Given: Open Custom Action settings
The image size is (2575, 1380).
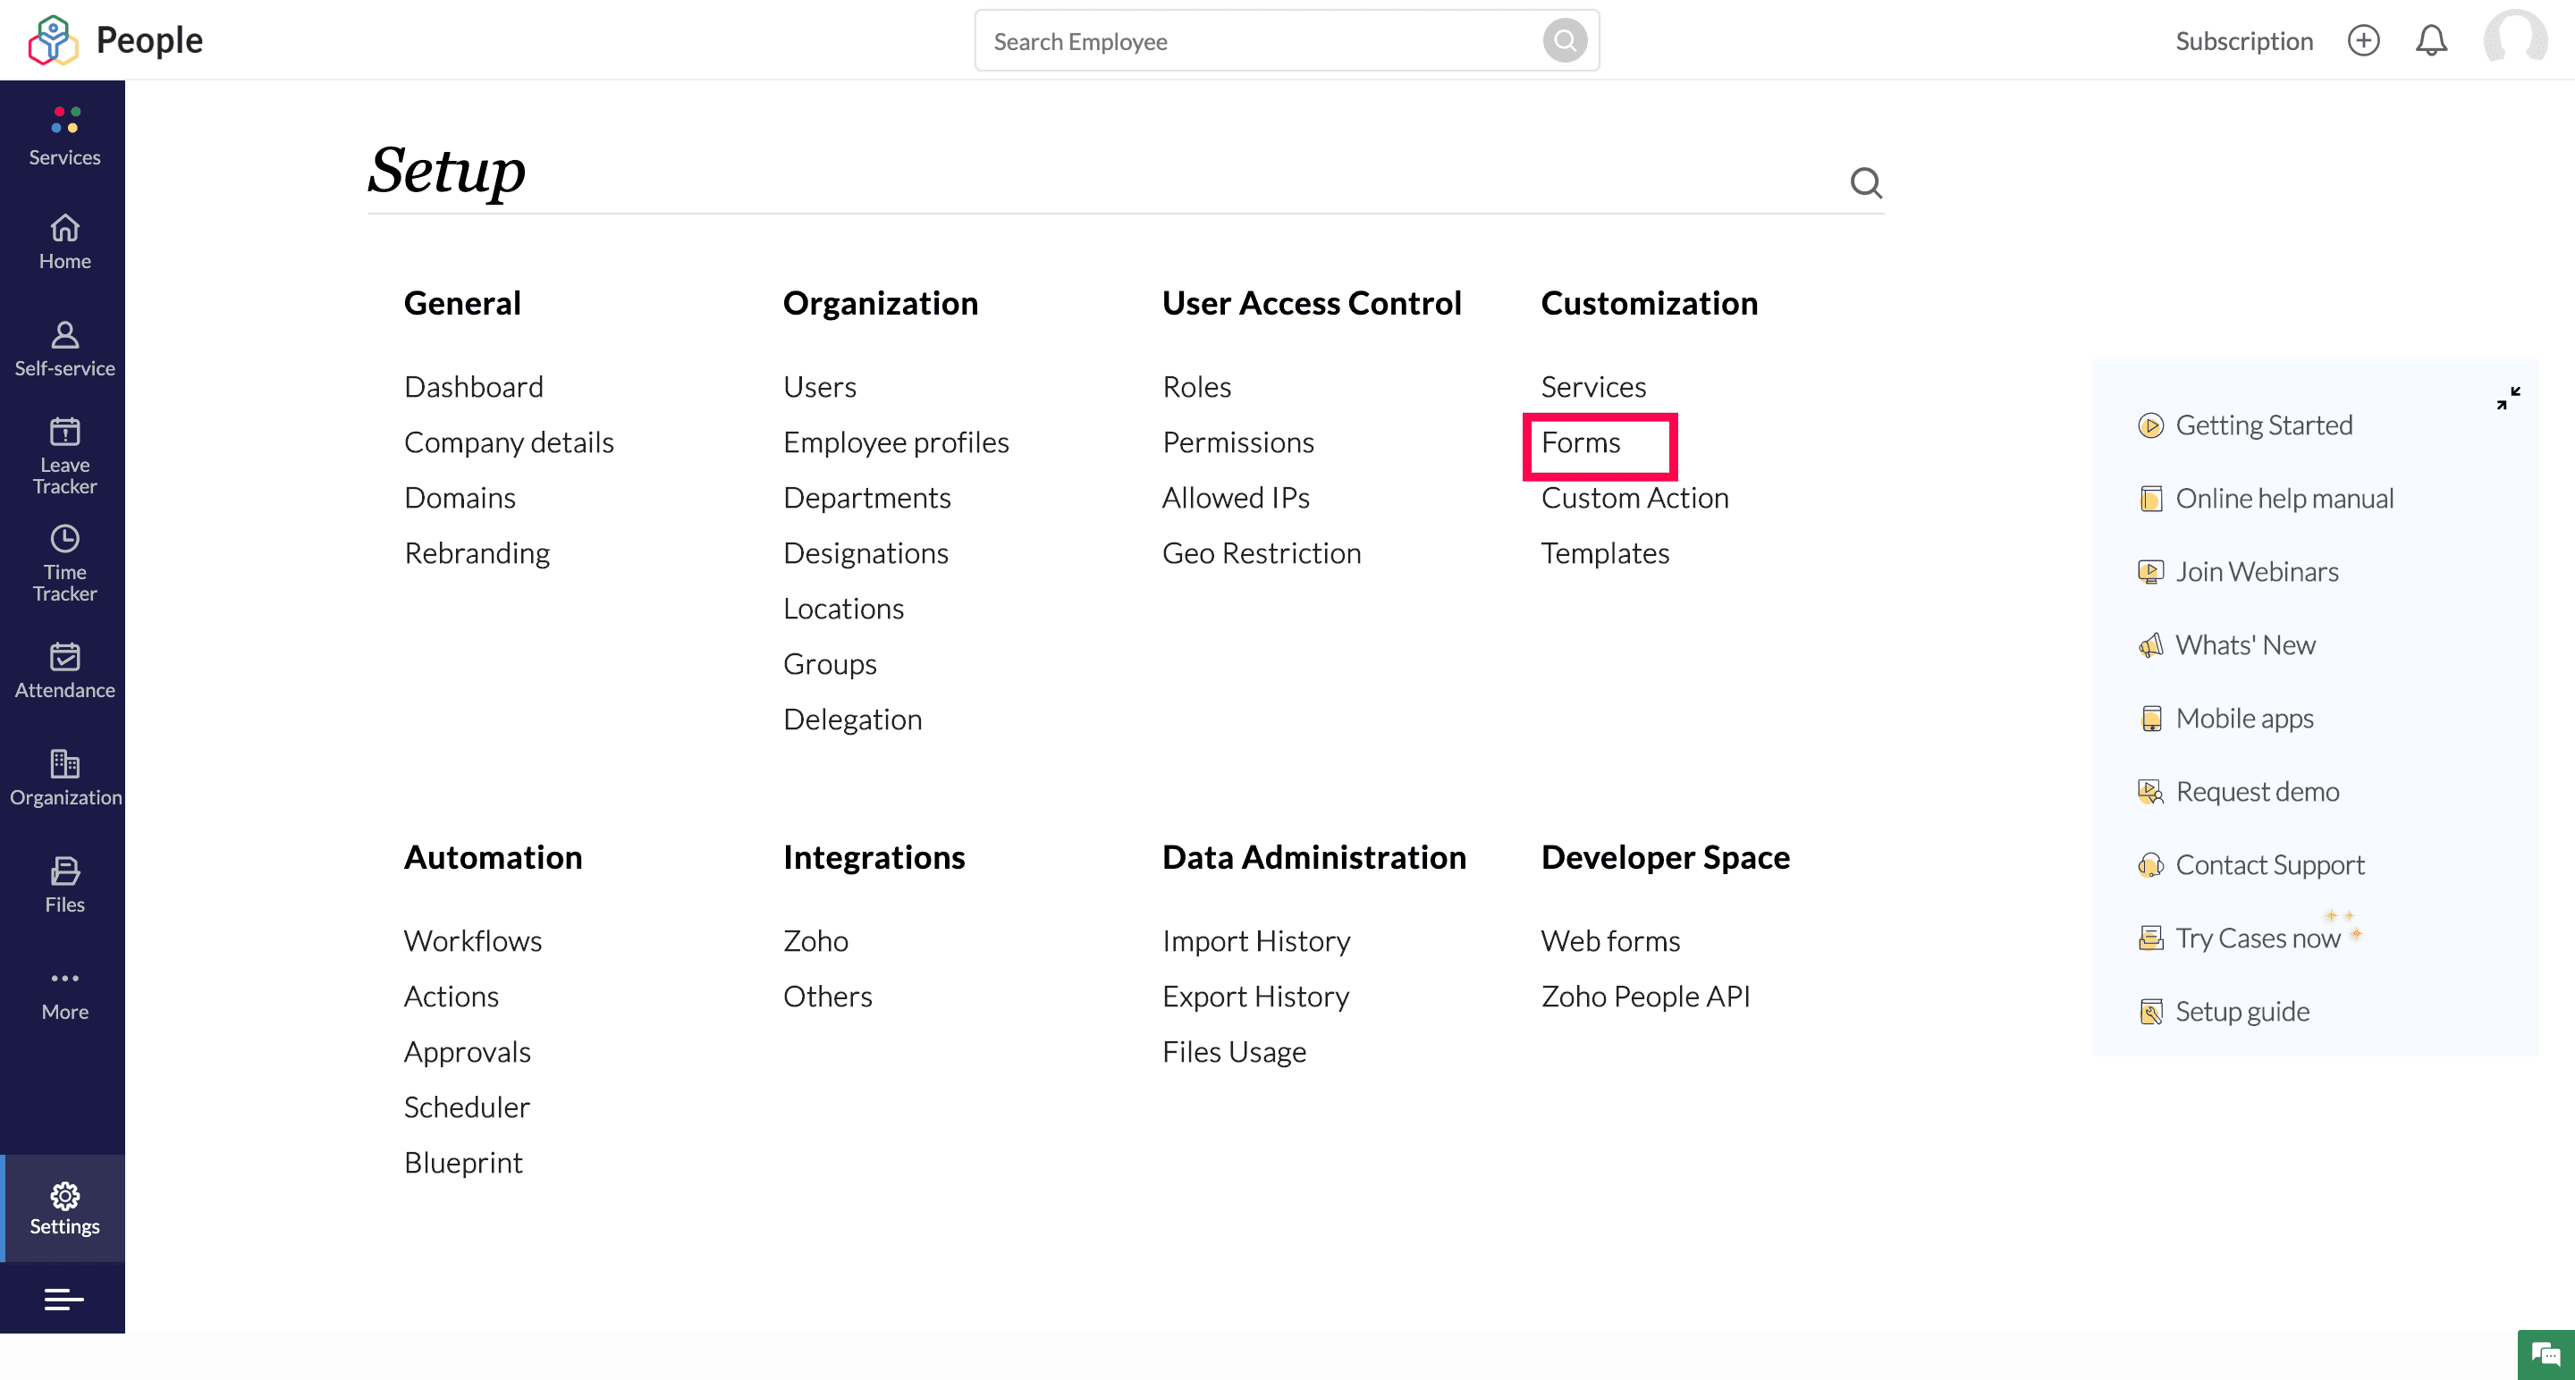Looking at the screenshot, I should [1634, 498].
